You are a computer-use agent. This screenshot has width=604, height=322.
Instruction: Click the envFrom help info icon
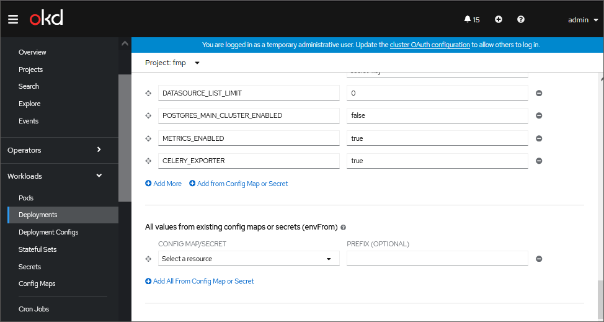(x=343, y=228)
